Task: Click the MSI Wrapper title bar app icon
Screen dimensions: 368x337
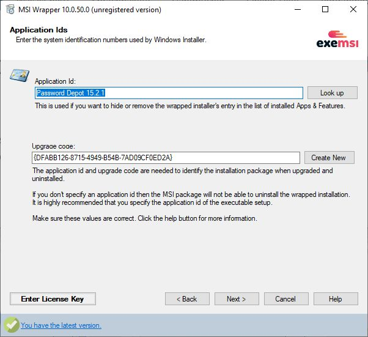Action: 10,10
